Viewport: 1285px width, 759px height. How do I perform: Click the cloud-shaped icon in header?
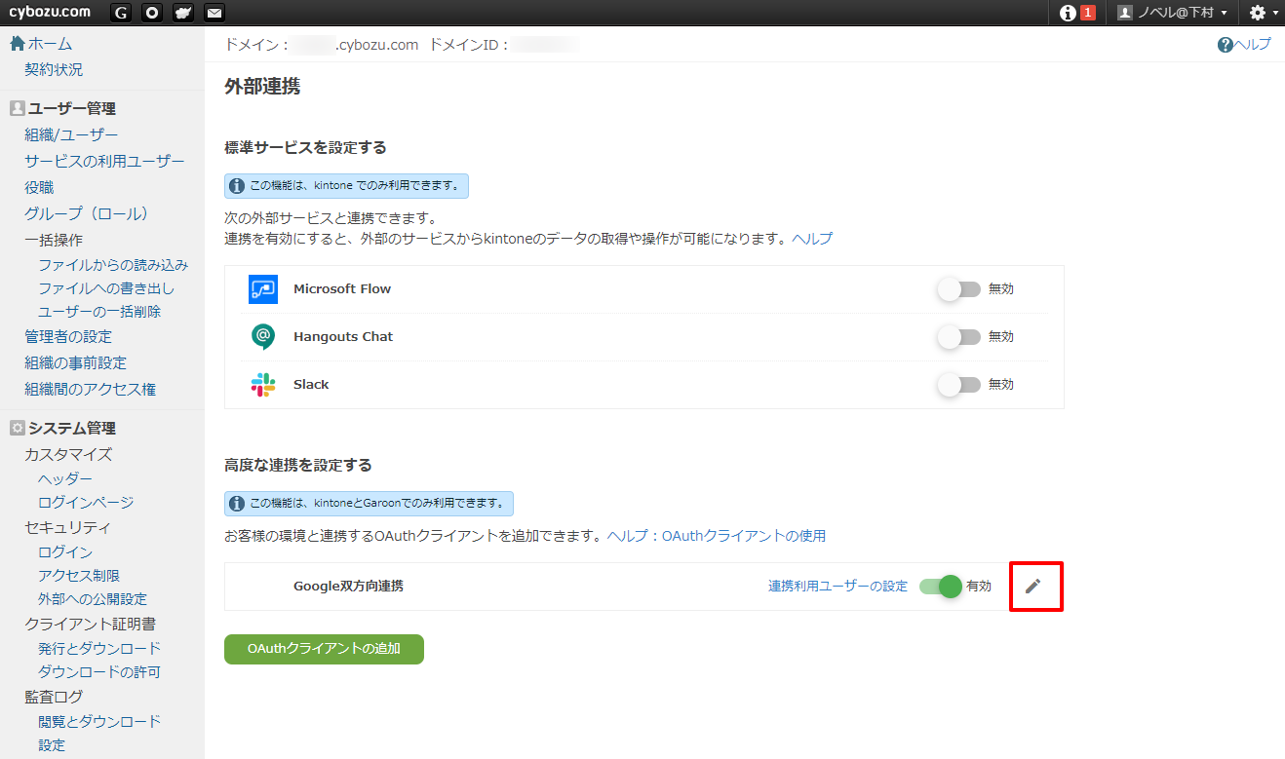pos(183,13)
